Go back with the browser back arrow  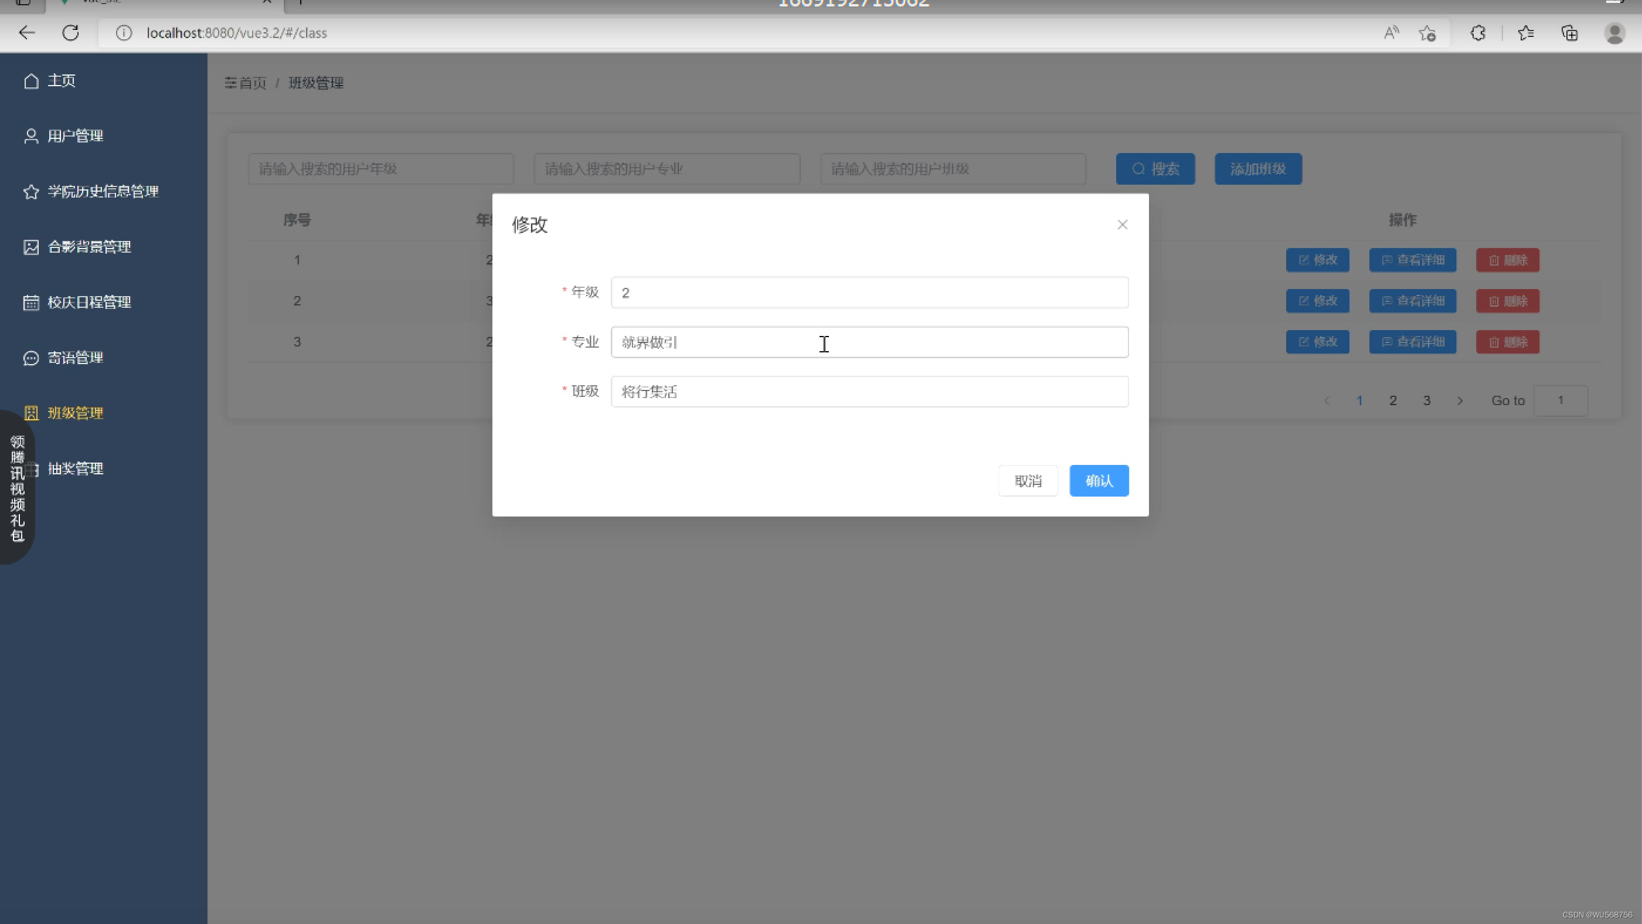tap(27, 32)
